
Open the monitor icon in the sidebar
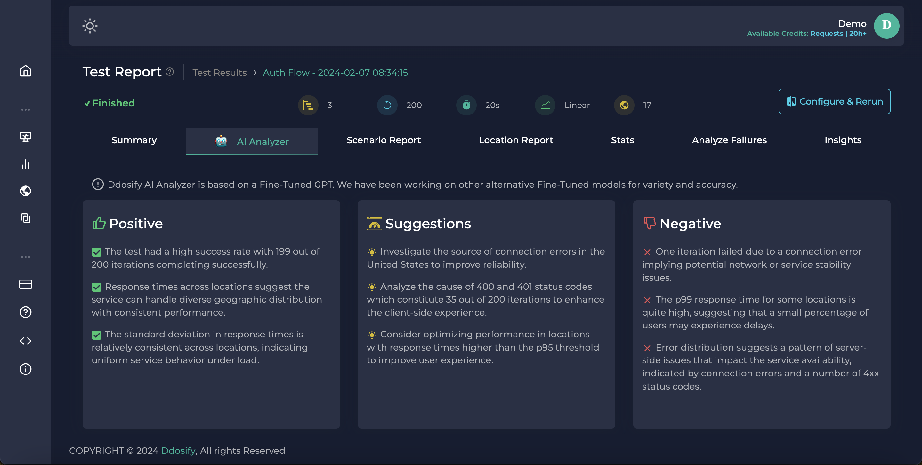coord(25,137)
